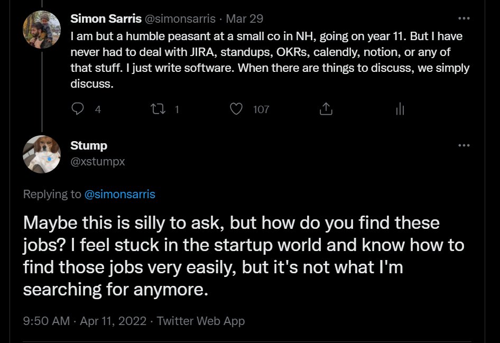Click the 107 likes count
This screenshot has width=500, height=343.
(261, 109)
